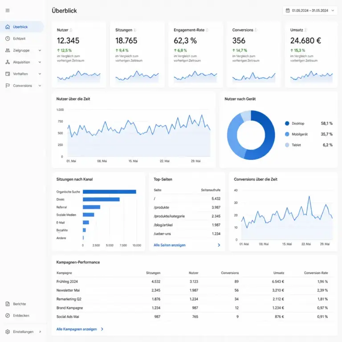Expand the Einstellungen arrow

(40, 332)
